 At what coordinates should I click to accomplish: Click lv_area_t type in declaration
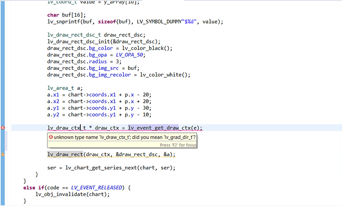point(60,88)
